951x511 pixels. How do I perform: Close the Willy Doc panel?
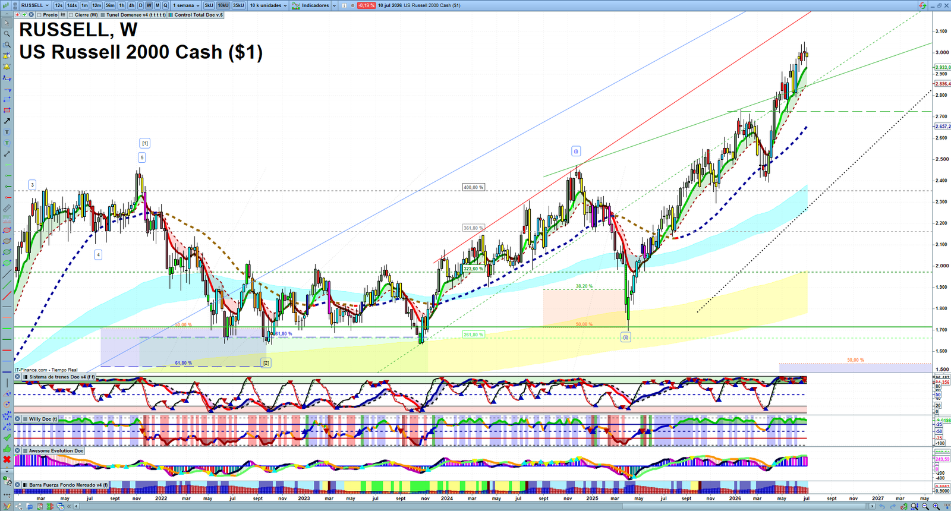coord(17,419)
